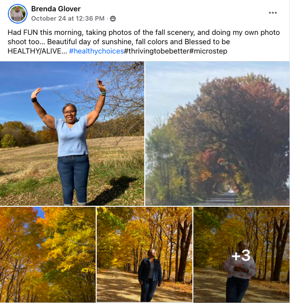Open the yellow leaves canopy photo

[x=48, y=255]
